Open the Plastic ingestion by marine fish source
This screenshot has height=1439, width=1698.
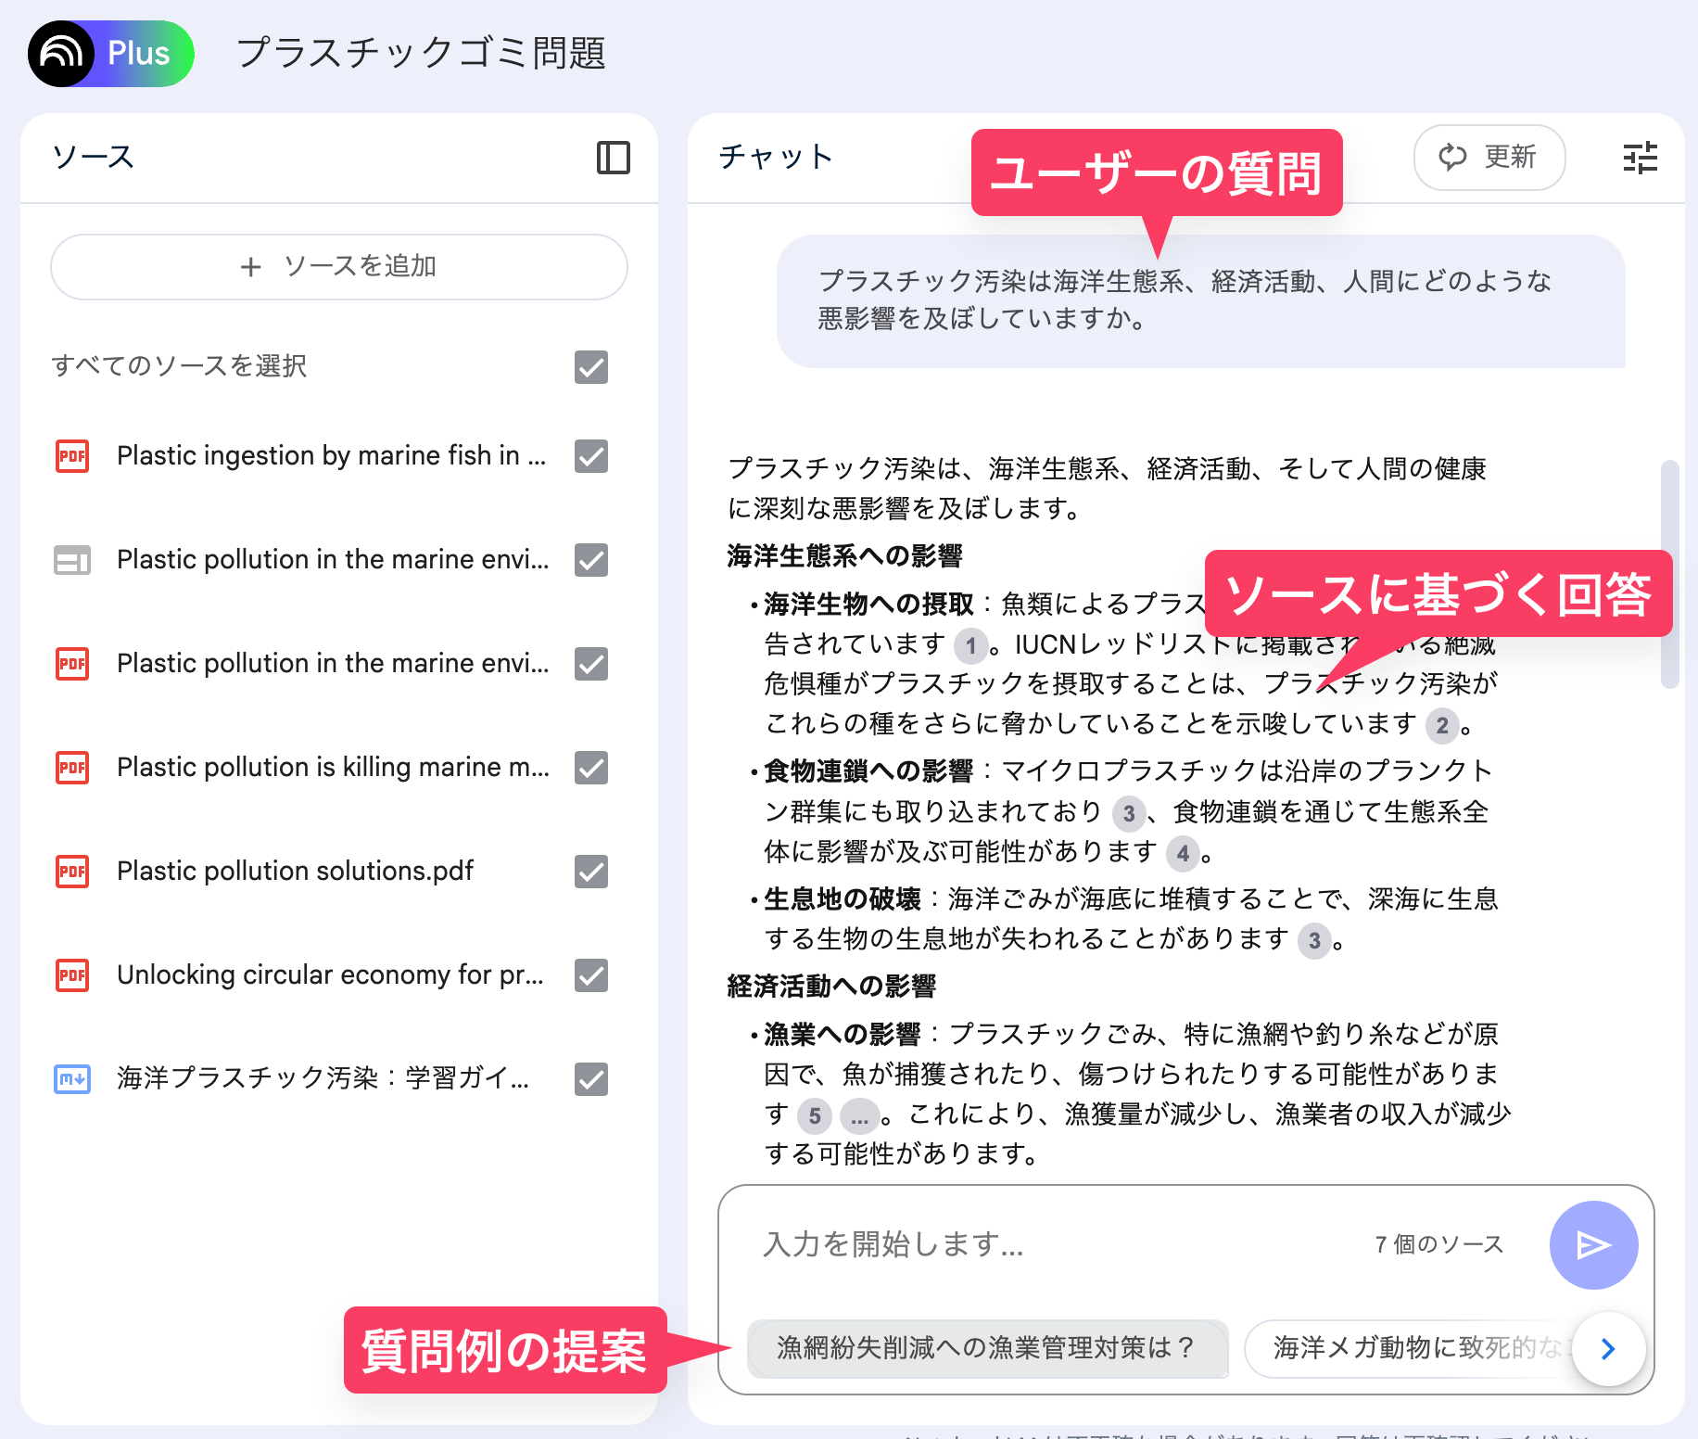coord(330,456)
